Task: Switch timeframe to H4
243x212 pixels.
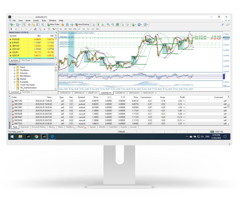Action: point(84,29)
